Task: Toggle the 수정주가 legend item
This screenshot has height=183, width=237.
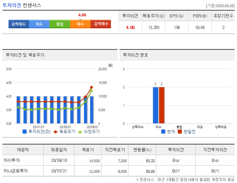Action: point(89,132)
